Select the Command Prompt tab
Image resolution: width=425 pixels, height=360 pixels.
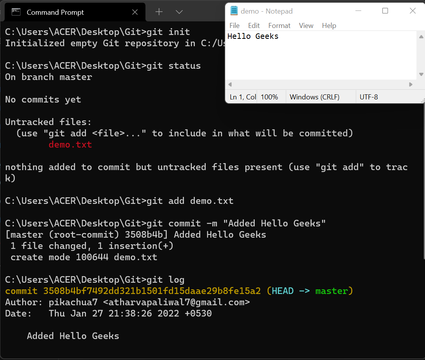tap(75, 12)
